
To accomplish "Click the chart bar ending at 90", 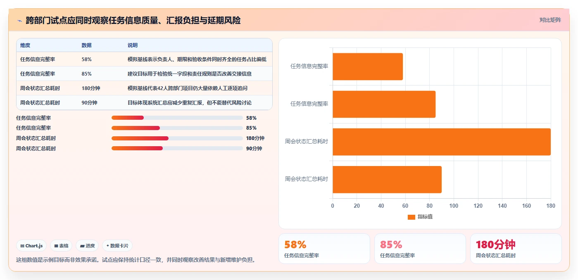I will 387,180.
